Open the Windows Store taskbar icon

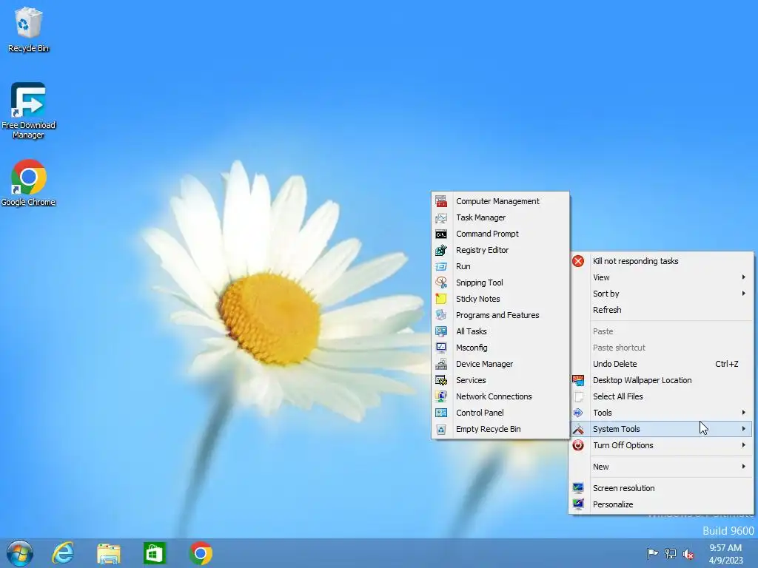tap(154, 553)
